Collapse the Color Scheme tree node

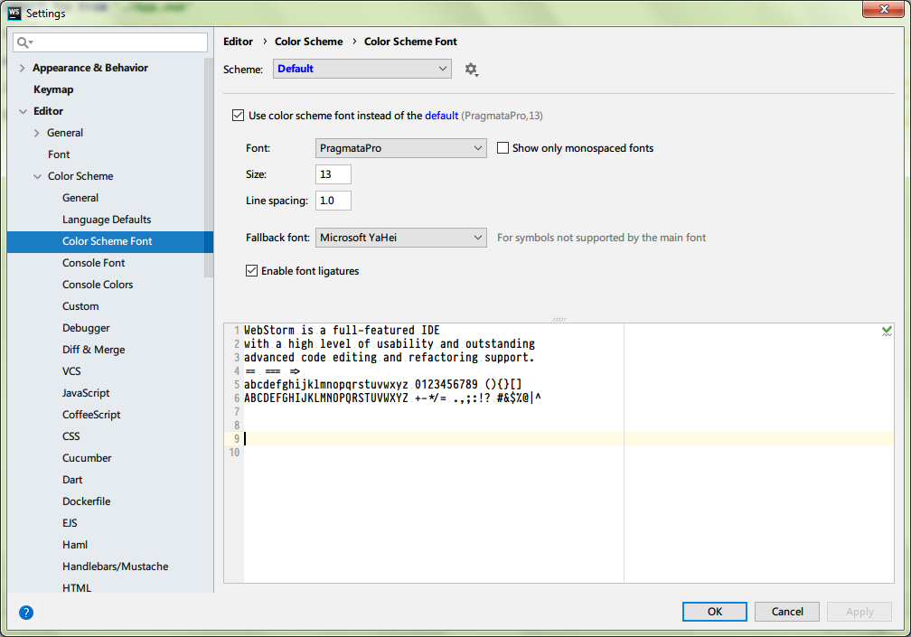[37, 176]
